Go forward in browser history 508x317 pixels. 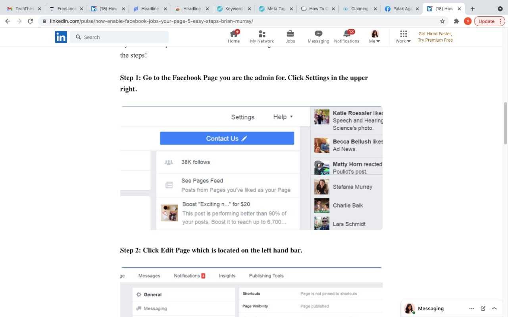point(19,21)
